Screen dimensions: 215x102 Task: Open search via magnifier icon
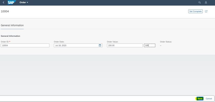[x=199, y=3]
